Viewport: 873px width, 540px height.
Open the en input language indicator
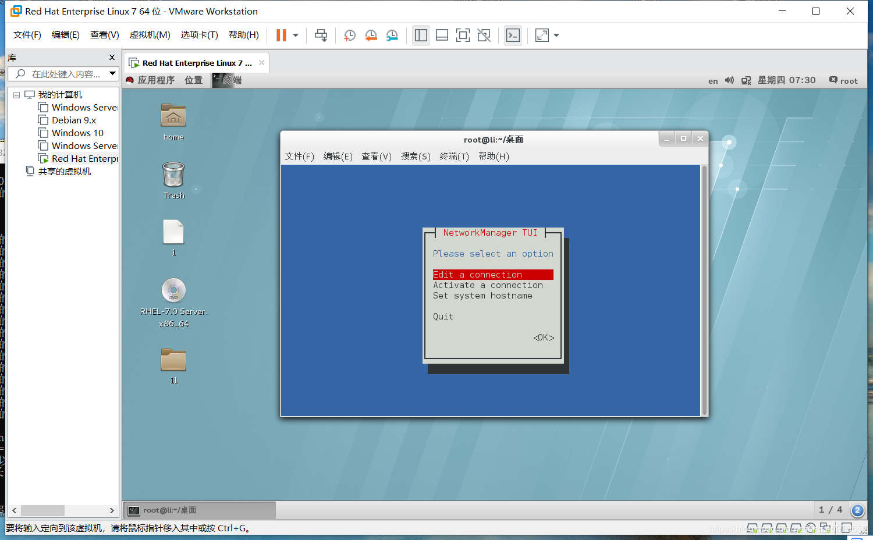click(713, 81)
